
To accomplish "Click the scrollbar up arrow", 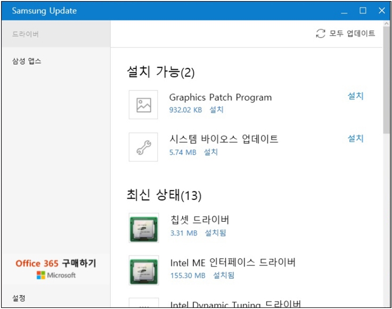I will point(386,23).
